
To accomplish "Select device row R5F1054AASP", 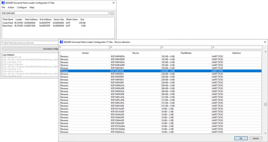I will click(161, 115).
